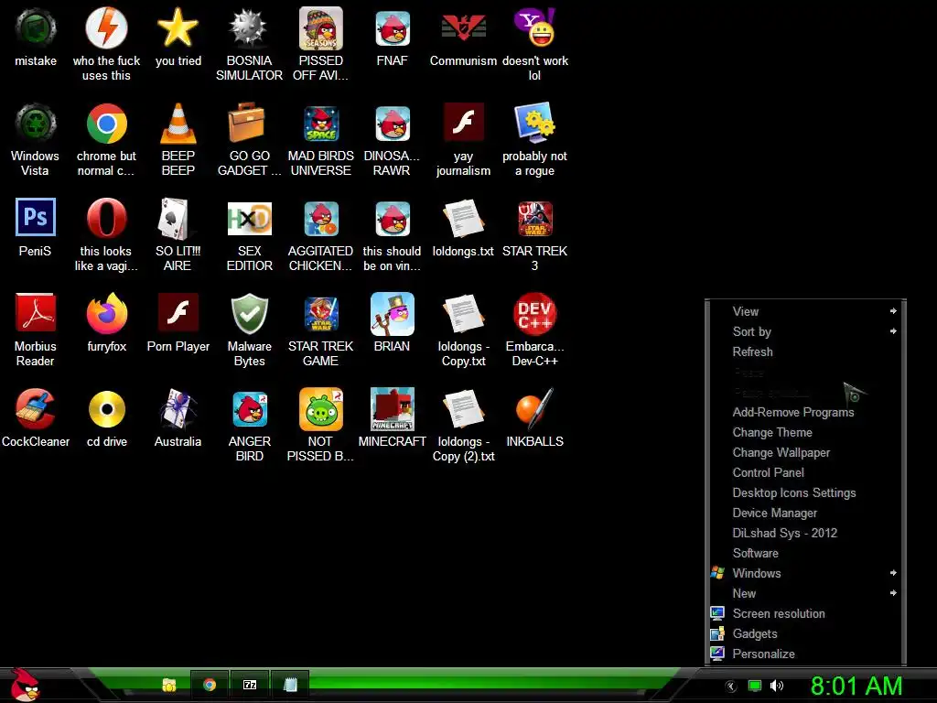Expand the New submenu
Image resolution: width=937 pixels, height=703 pixels.
[805, 593]
